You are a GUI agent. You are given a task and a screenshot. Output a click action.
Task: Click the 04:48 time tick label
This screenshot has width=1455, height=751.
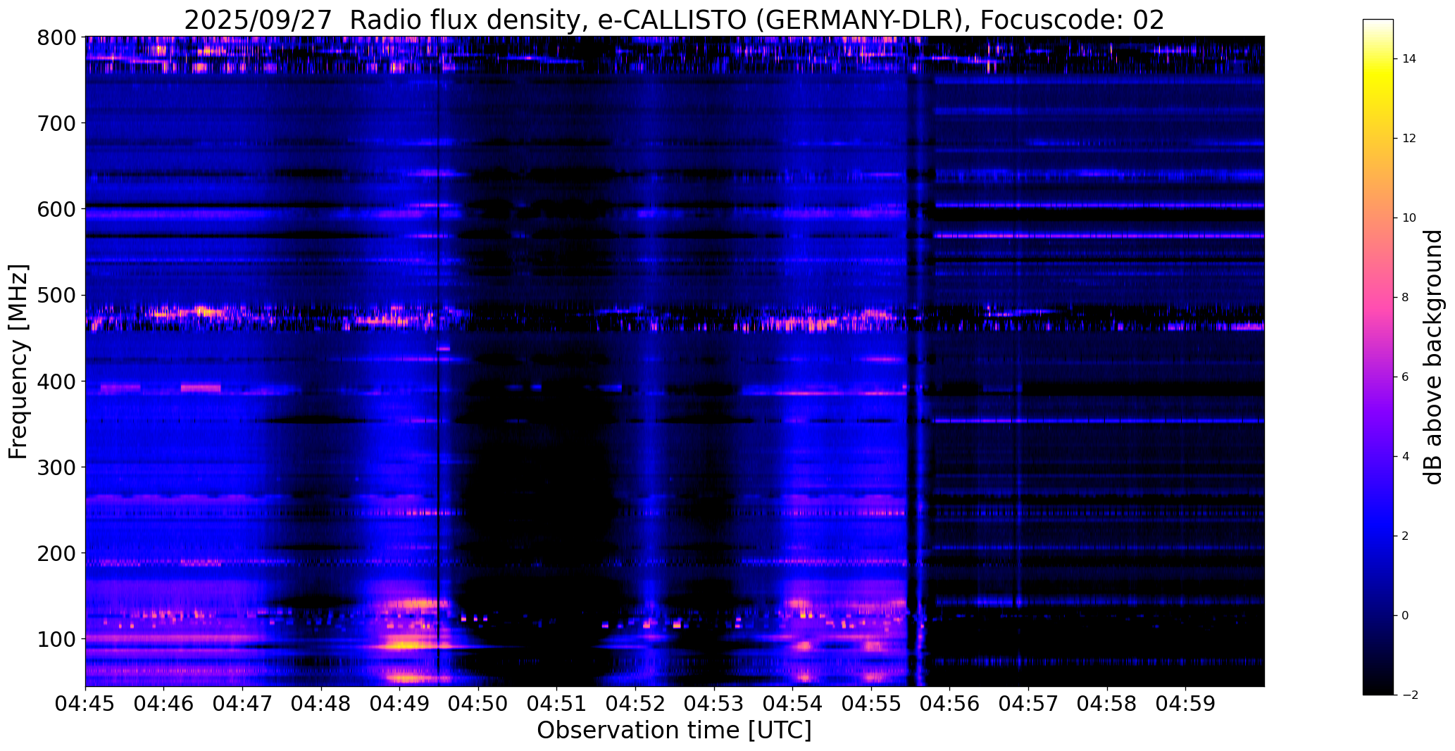click(x=321, y=705)
